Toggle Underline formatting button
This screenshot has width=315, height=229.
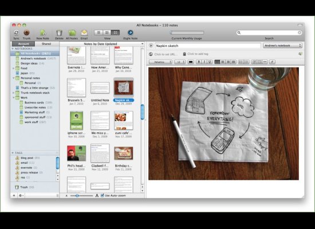pyautogui.click(x=210, y=62)
